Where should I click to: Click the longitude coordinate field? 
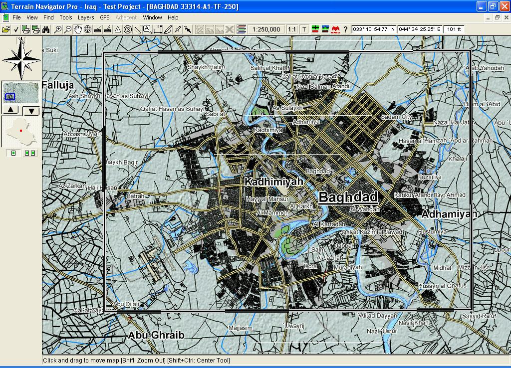coord(419,29)
